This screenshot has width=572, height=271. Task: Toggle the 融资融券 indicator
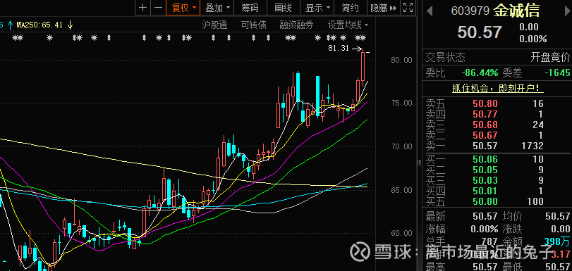pyautogui.click(x=296, y=25)
